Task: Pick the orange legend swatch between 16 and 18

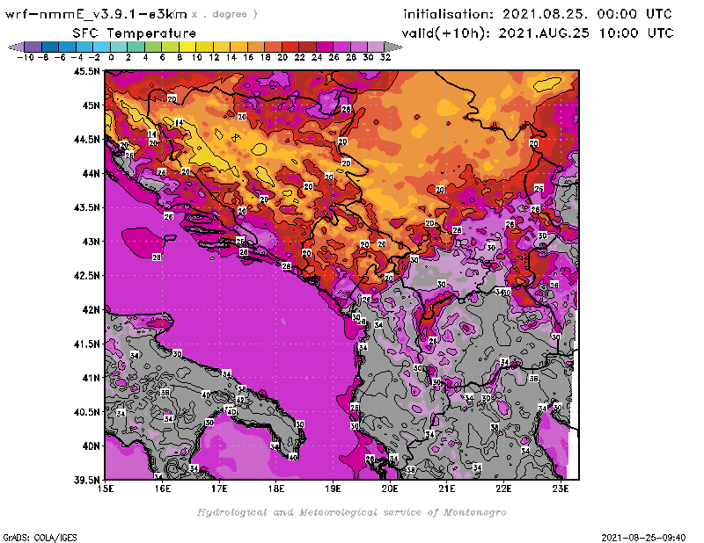Action: point(256,47)
